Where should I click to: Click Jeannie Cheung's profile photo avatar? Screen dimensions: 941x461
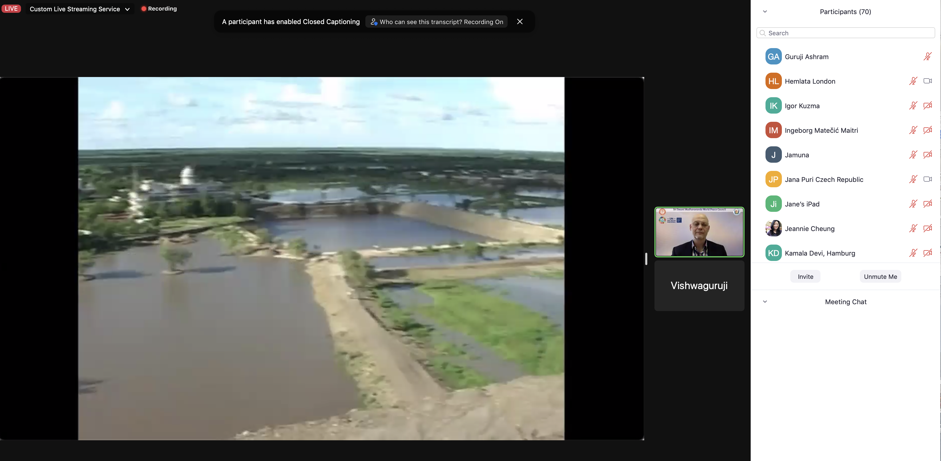tap(773, 228)
